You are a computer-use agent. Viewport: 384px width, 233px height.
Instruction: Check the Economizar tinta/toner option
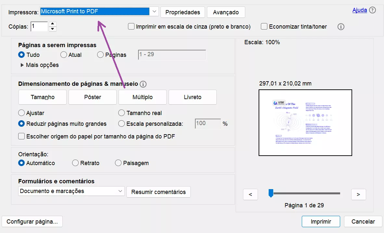tap(264, 27)
